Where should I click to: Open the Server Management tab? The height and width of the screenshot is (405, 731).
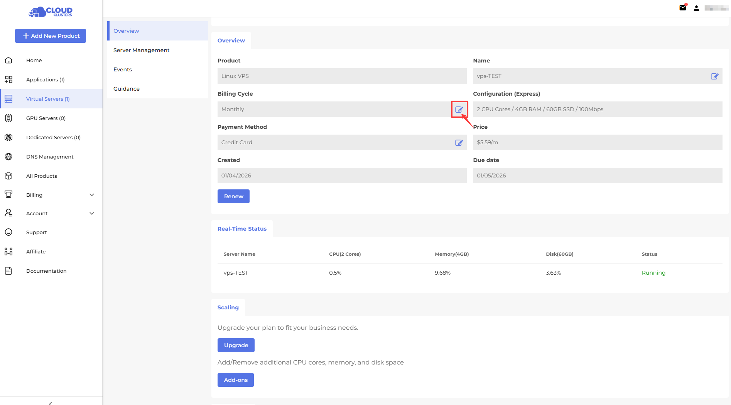pyautogui.click(x=141, y=50)
